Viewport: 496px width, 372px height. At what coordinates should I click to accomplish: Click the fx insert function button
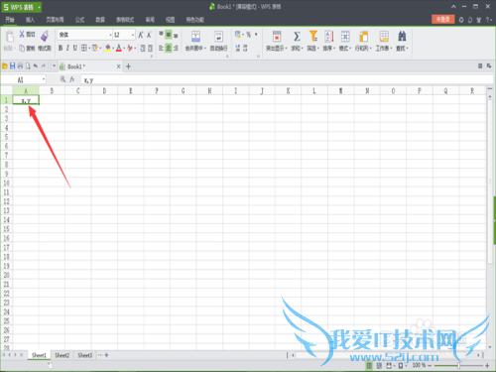point(72,79)
